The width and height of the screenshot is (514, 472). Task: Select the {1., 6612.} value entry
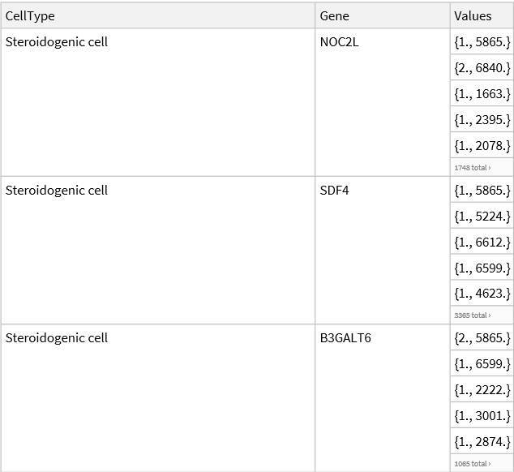click(482, 242)
